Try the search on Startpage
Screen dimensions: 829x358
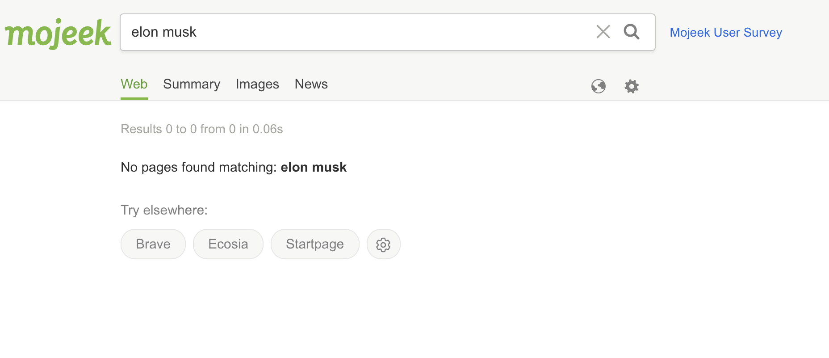[x=315, y=244]
